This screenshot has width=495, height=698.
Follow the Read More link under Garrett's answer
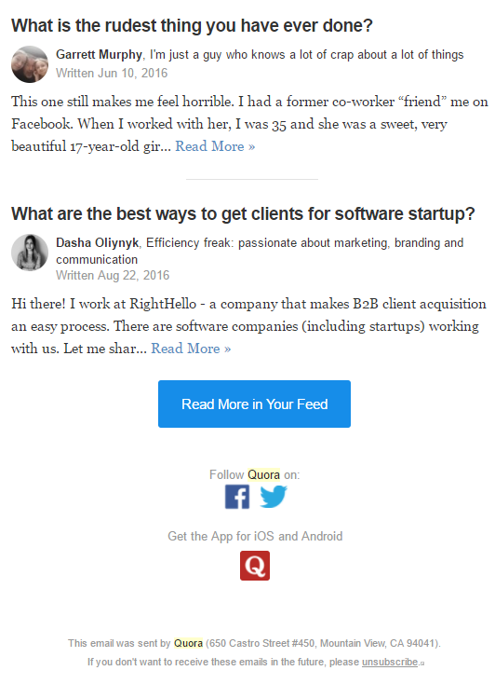tap(215, 146)
